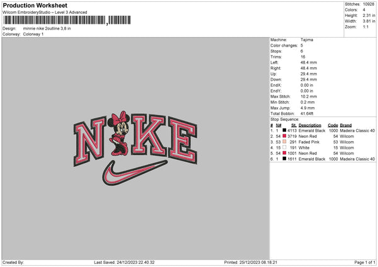
Task: Click the 'Down:' measurement '29.4 mm'
Action: (x=309, y=79)
